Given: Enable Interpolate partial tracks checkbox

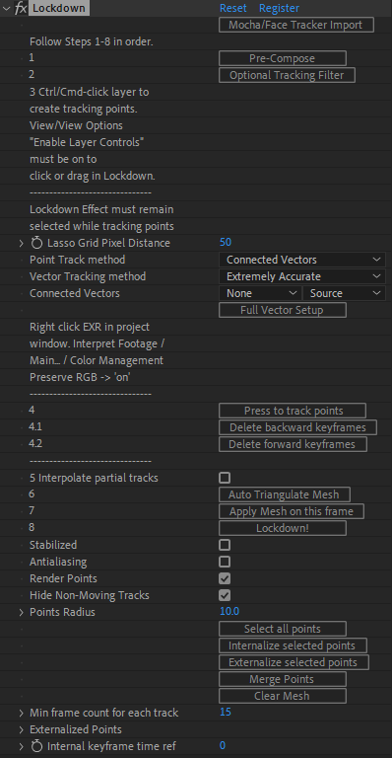Looking at the screenshot, I should click(225, 478).
